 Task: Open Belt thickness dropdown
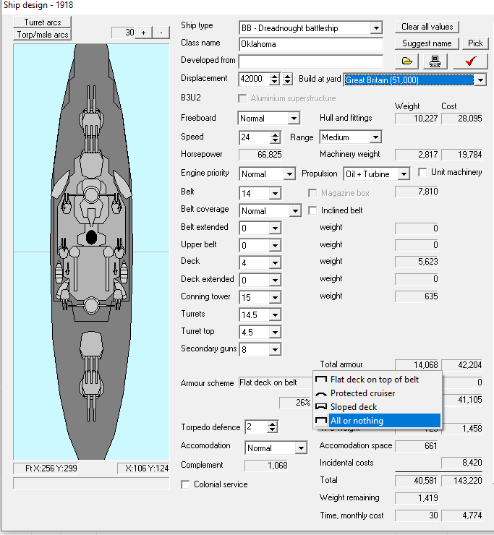(275, 194)
